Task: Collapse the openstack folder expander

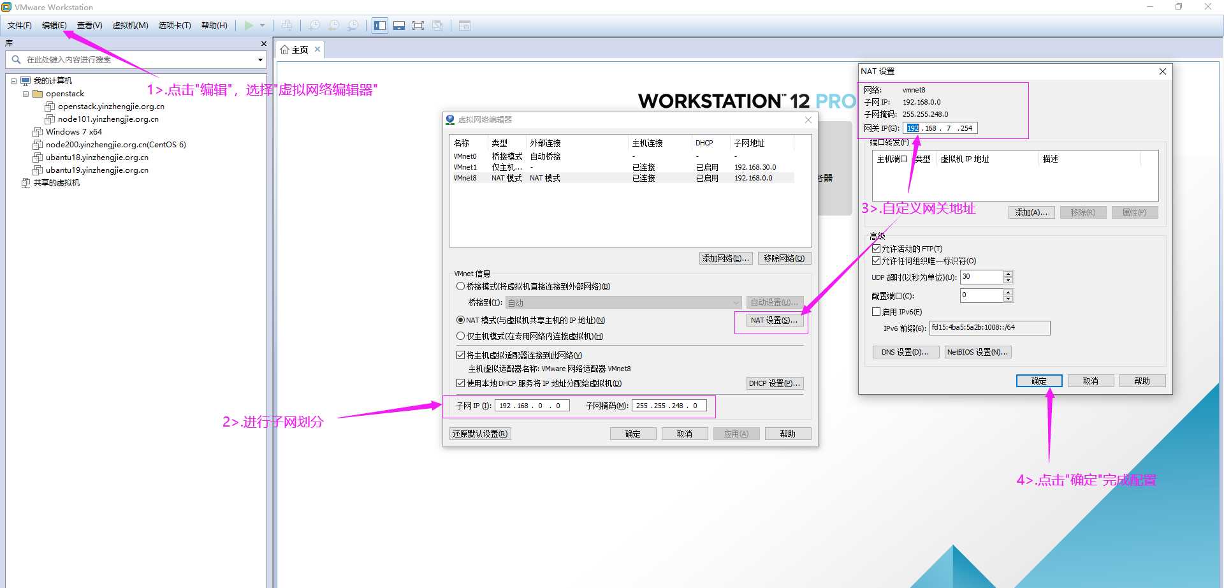Action: point(25,94)
